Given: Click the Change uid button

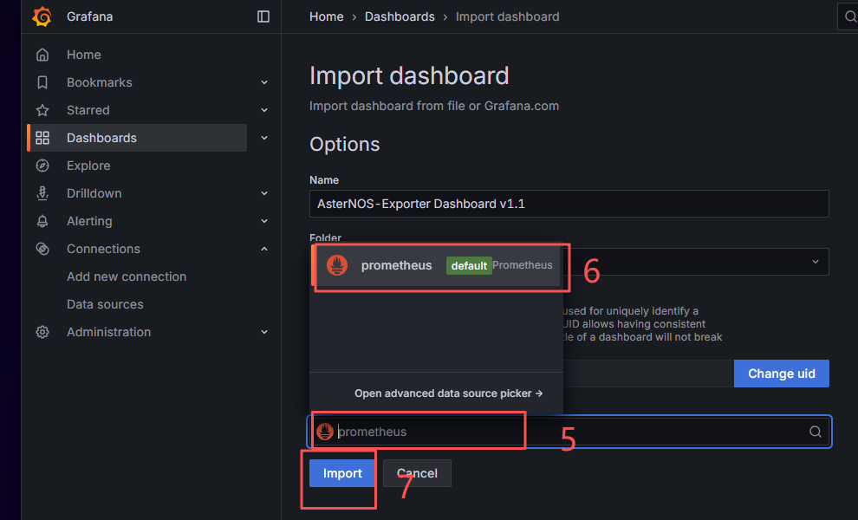Looking at the screenshot, I should (x=782, y=374).
